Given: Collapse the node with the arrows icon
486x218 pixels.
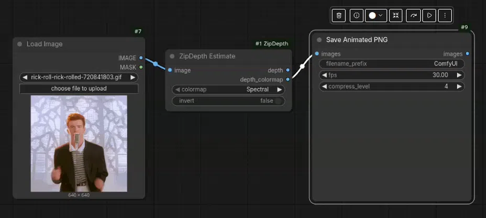Looking at the screenshot, I should (396, 16).
